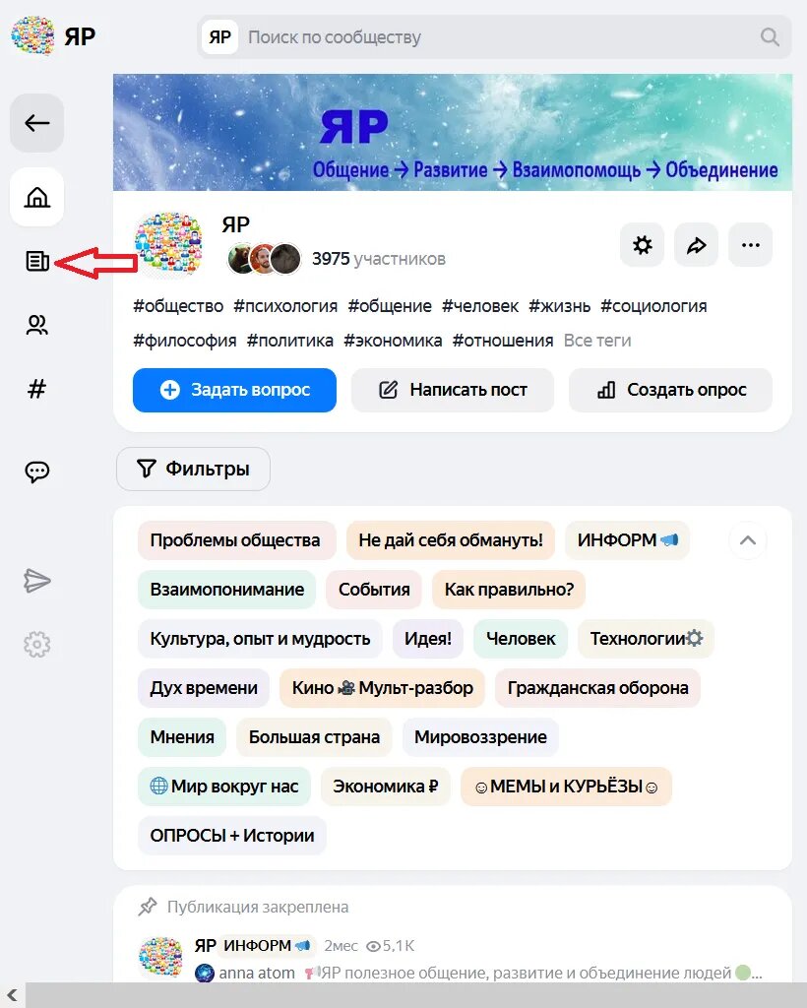The image size is (807, 1008).
Task: Open community settings gear next to share
Action: pyautogui.click(x=642, y=245)
